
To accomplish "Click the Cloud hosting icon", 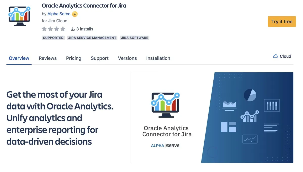I will [x=275, y=56].
